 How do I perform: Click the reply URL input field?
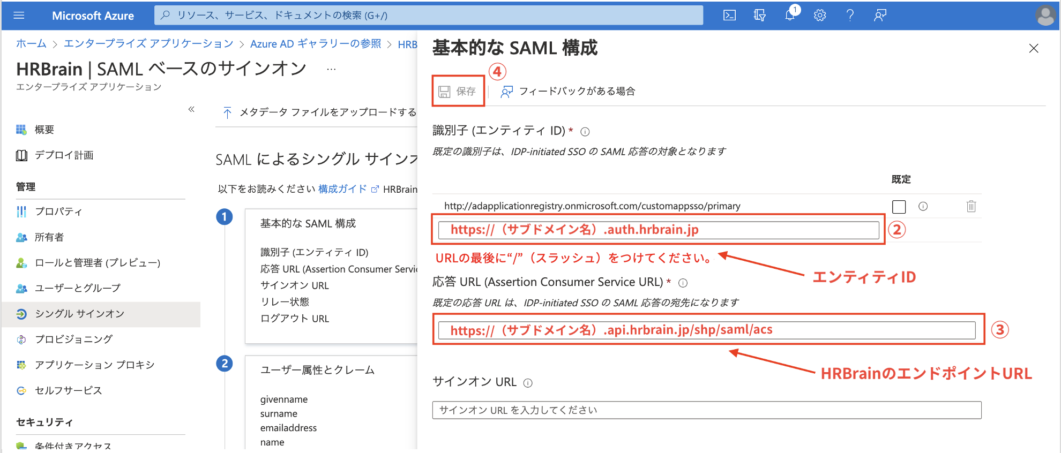pos(707,330)
